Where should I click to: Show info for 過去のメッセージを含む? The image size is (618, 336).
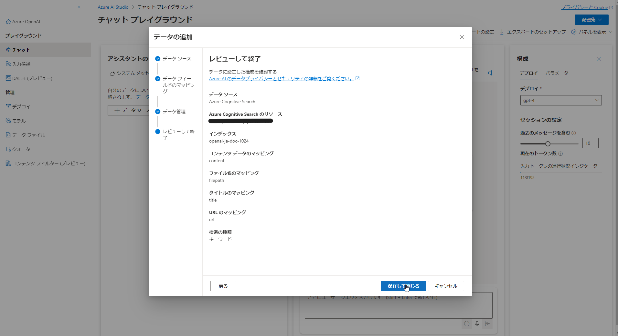click(574, 133)
